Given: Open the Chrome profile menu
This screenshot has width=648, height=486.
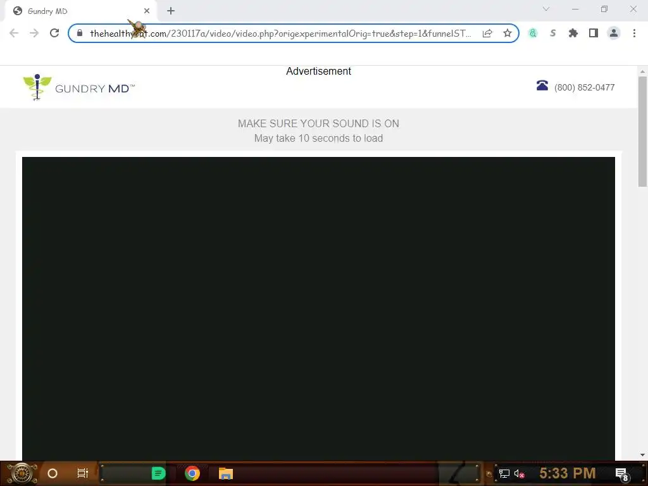Looking at the screenshot, I should [x=614, y=33].
